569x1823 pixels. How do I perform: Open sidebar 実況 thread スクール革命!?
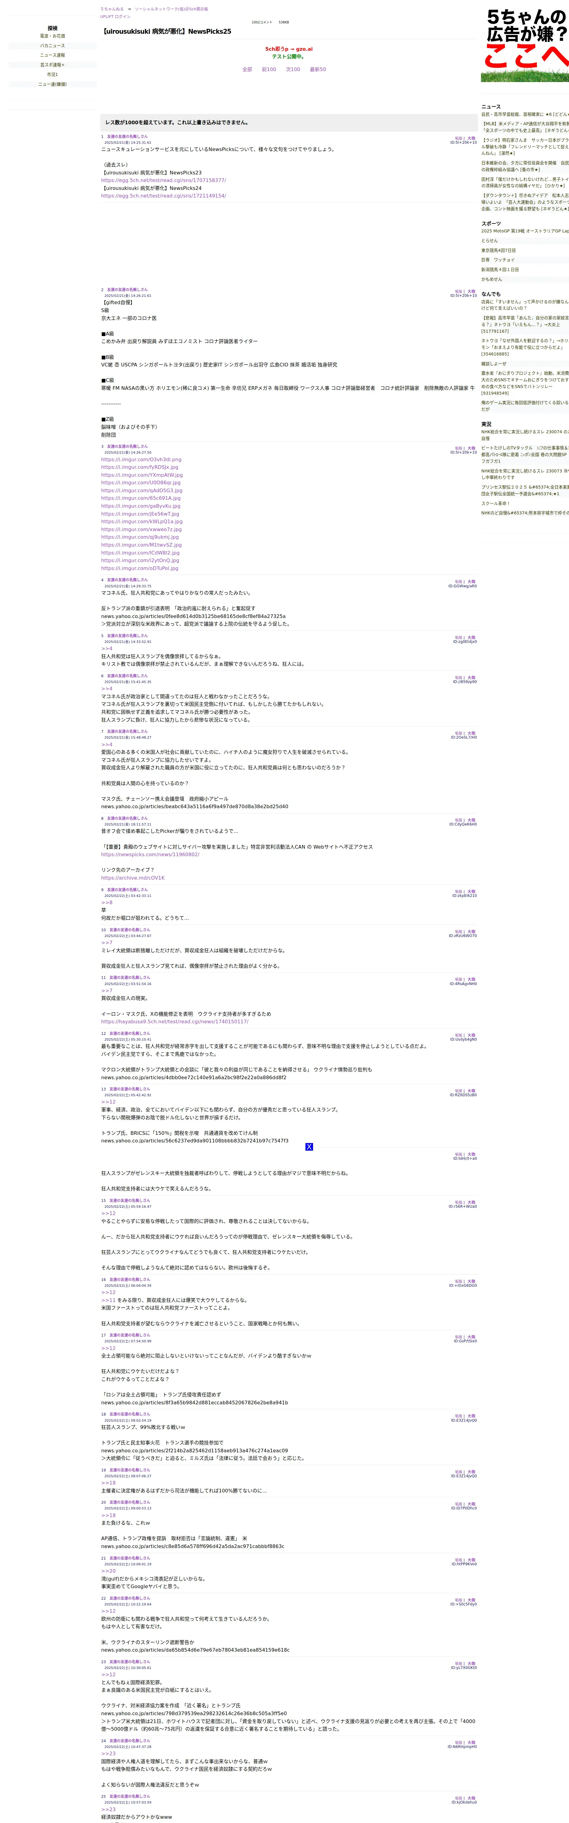point(496,503)
